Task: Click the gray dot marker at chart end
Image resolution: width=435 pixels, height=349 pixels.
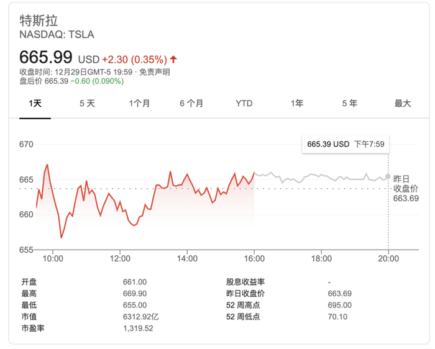Action: click(388, 176)
